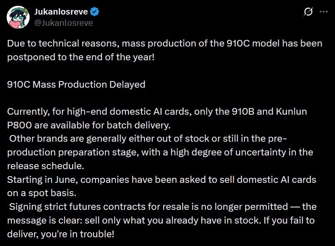Click the line starting 'message is clear: sell only'

161,221
